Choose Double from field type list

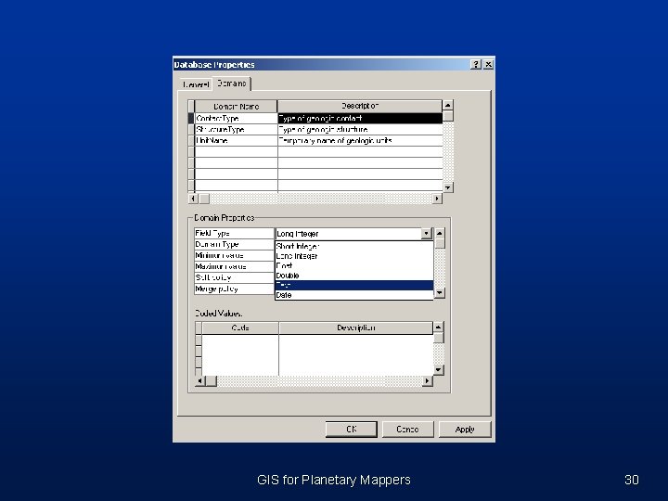click(353, 276)
